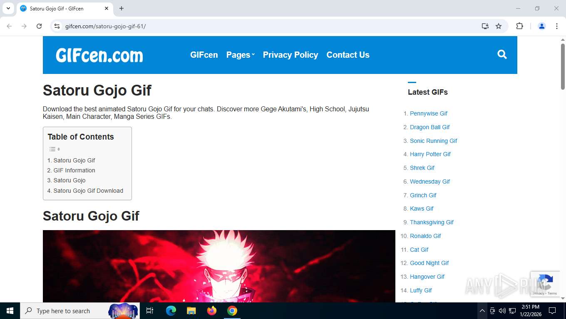
Task: Jump to GIF Information contents entry
Action: pyautogui.click(x=71, y=170)
